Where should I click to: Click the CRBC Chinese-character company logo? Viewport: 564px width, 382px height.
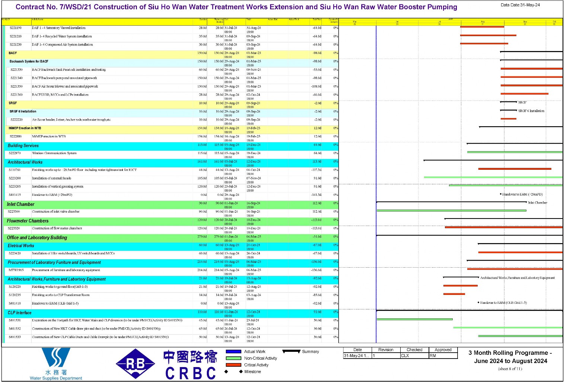(x=190, y=365)
